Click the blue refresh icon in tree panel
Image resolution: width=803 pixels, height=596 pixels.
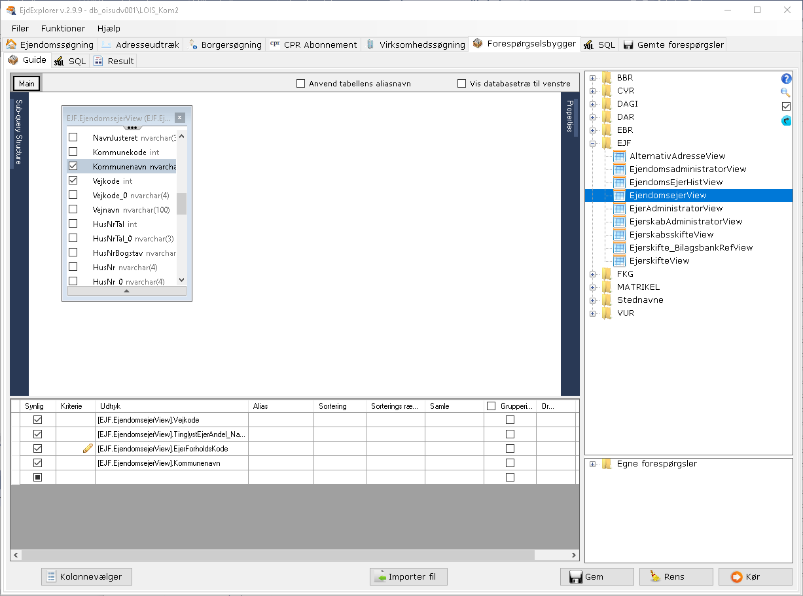pos(787,120)
